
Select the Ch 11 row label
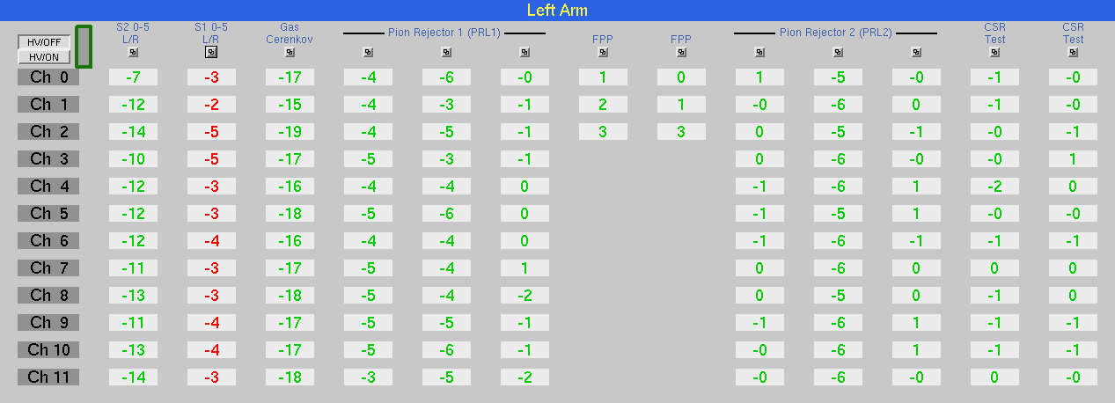point(48,377)
